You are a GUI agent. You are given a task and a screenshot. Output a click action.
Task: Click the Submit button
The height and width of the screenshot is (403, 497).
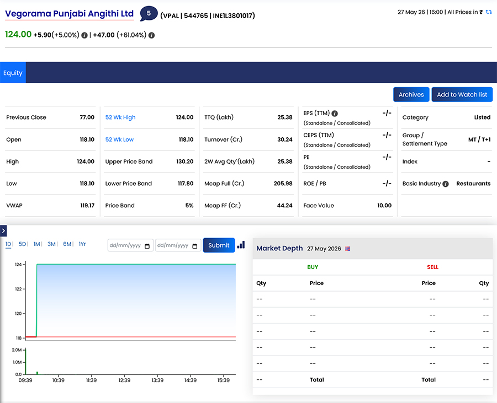tap(219, 245)
